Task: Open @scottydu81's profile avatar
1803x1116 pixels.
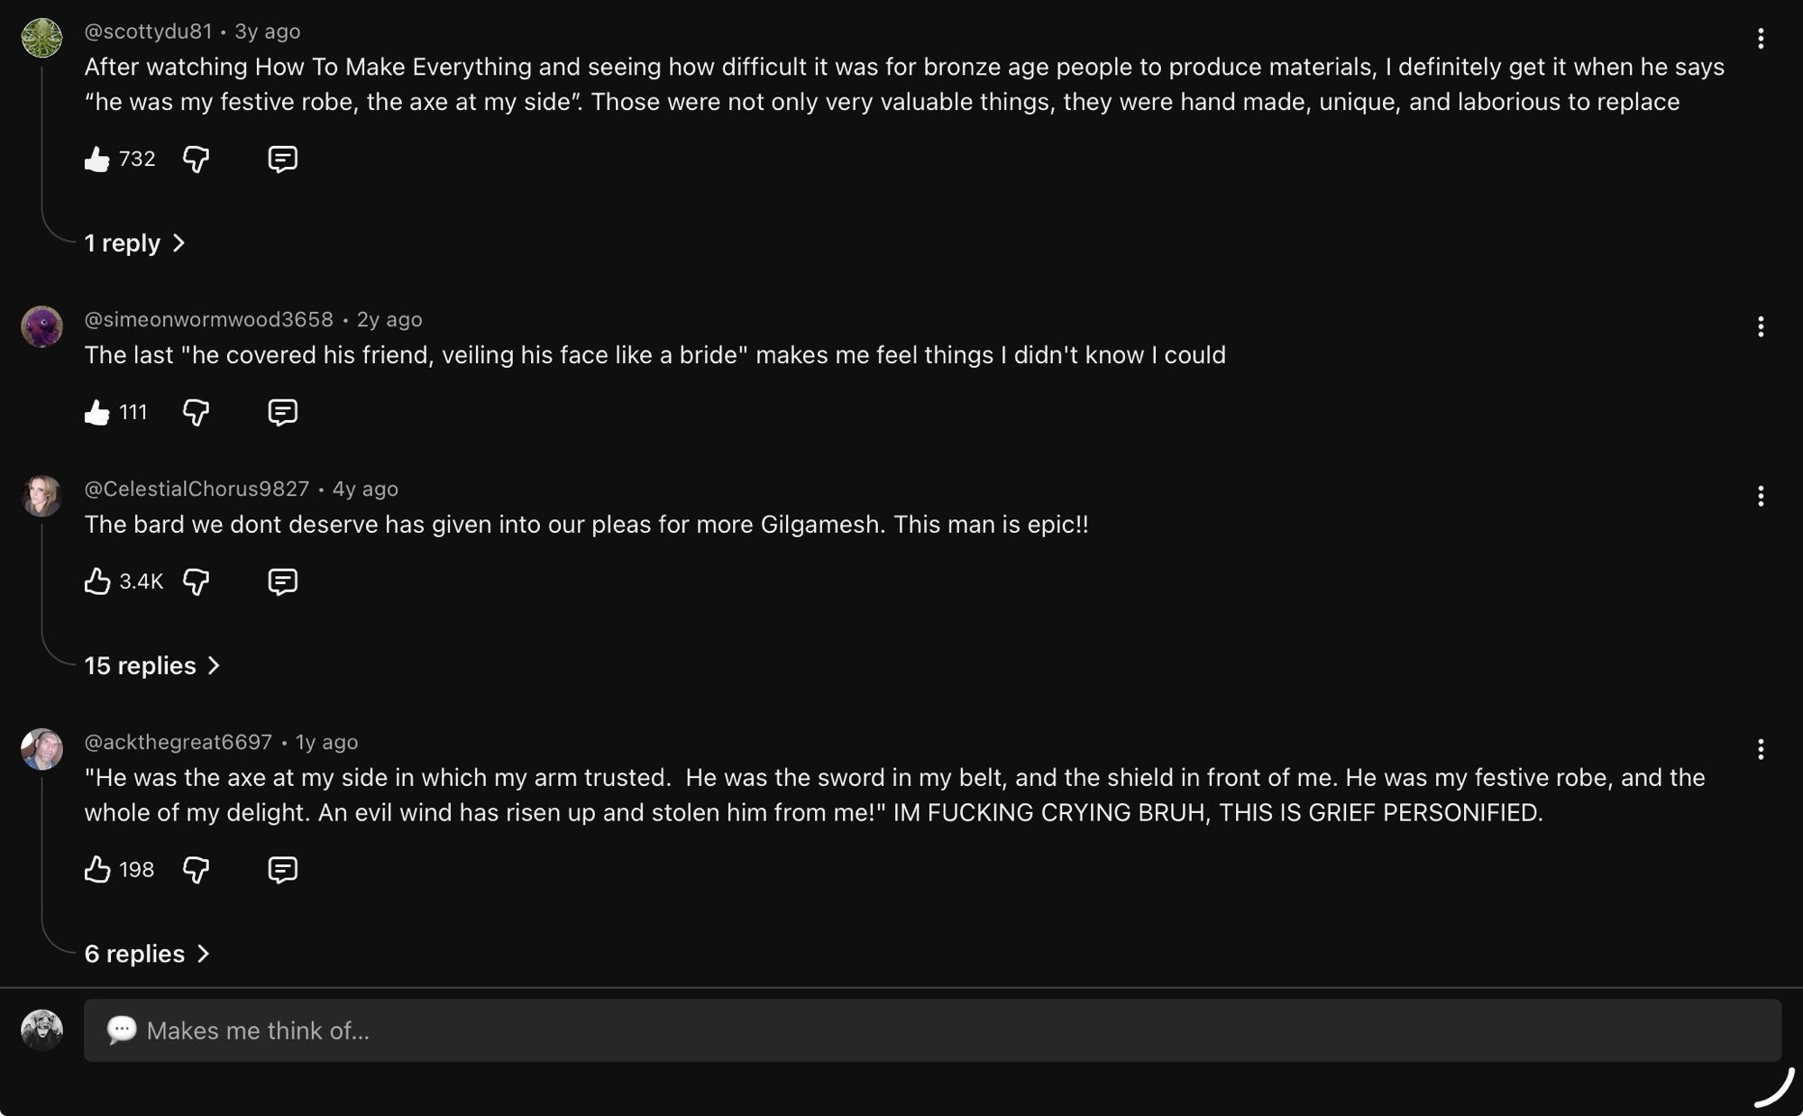Action: pyautogui.click(x=41, y=38)
